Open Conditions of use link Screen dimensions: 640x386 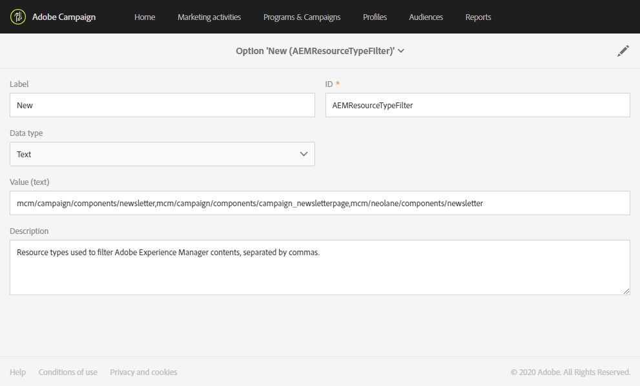68,372
